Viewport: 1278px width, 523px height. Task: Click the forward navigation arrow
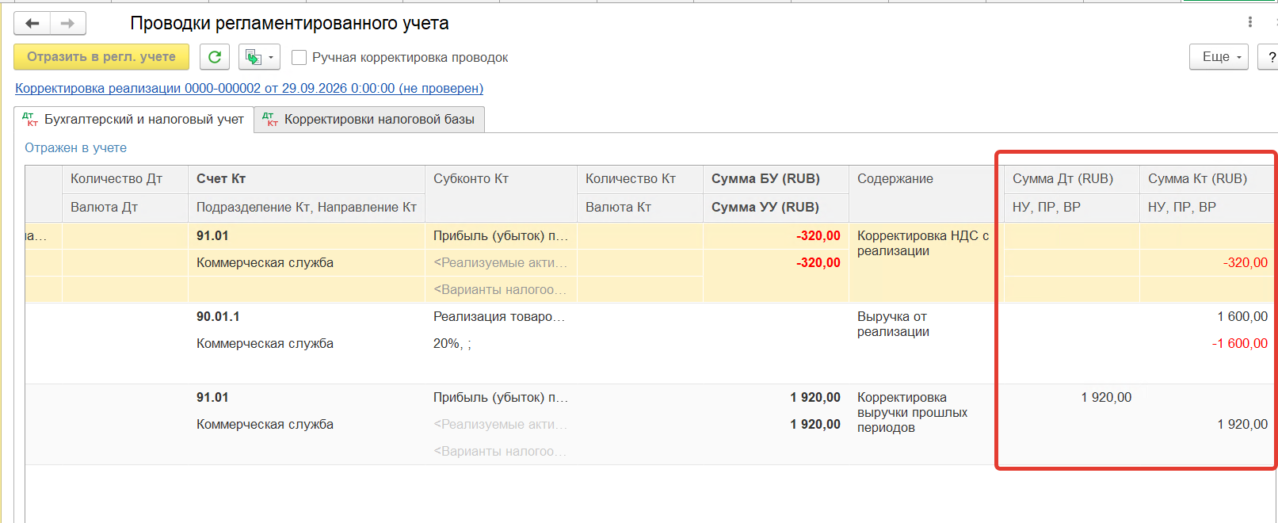coord(68,24)
